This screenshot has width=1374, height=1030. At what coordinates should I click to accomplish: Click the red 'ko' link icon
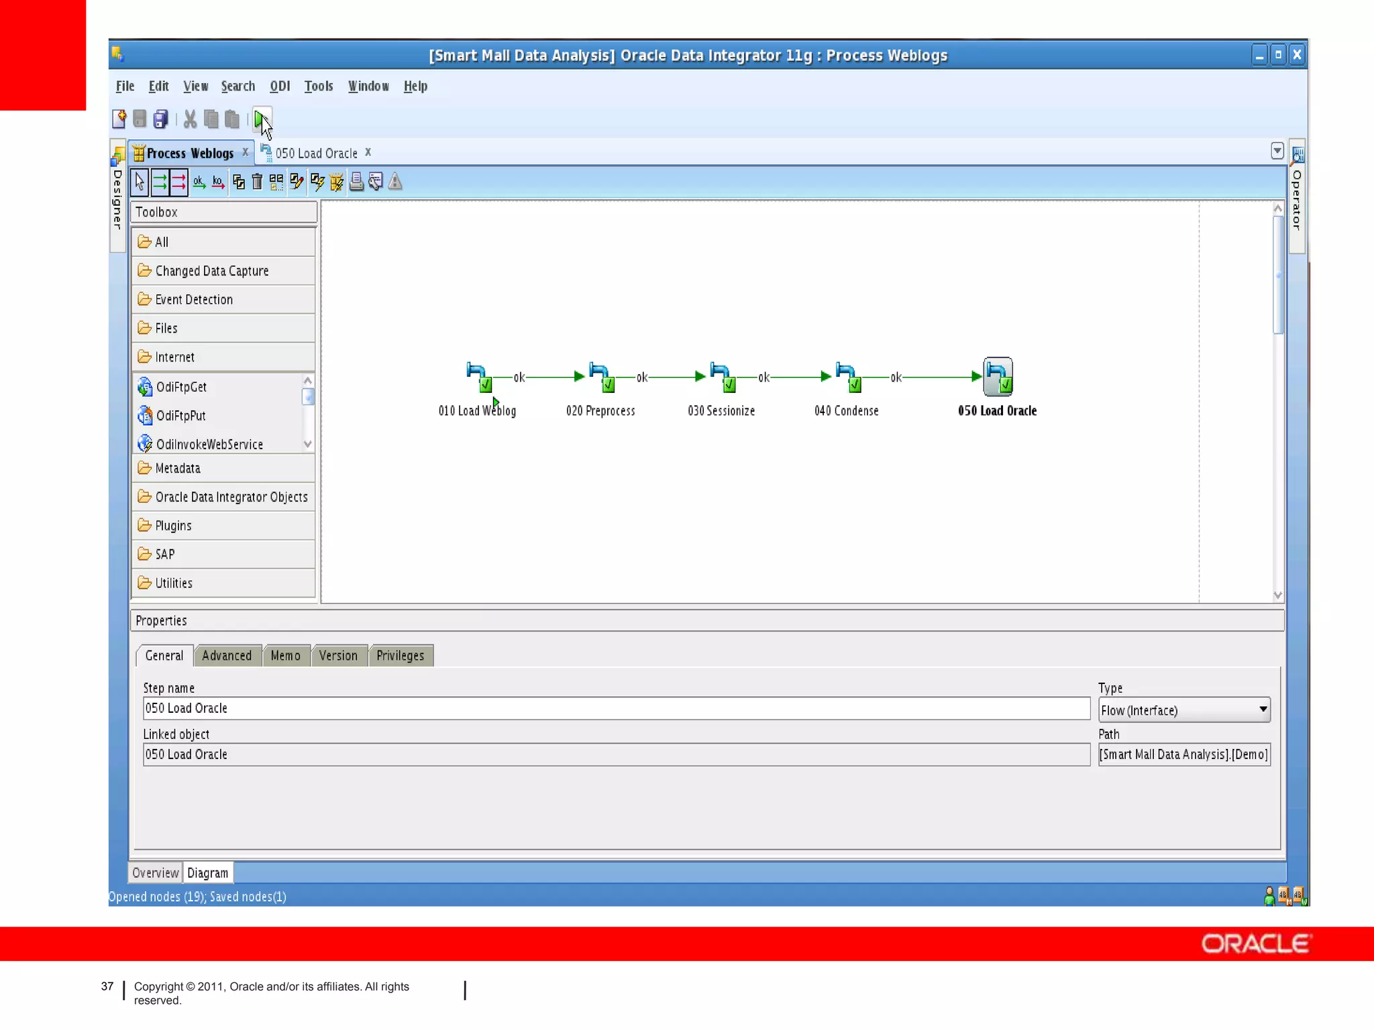(218, 182)
